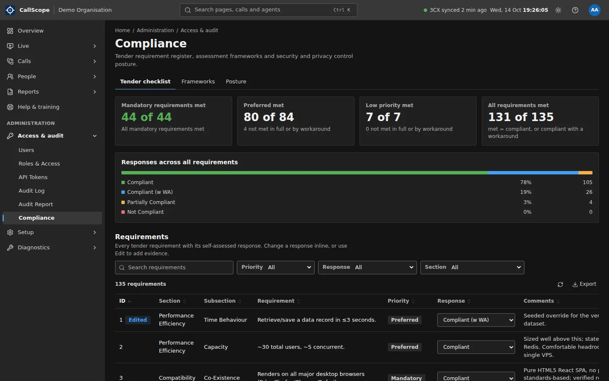The height and width of the screenshot is (381, 609).
Task: Expand the Calls menu chevron
Action: (x=95, y=61)
